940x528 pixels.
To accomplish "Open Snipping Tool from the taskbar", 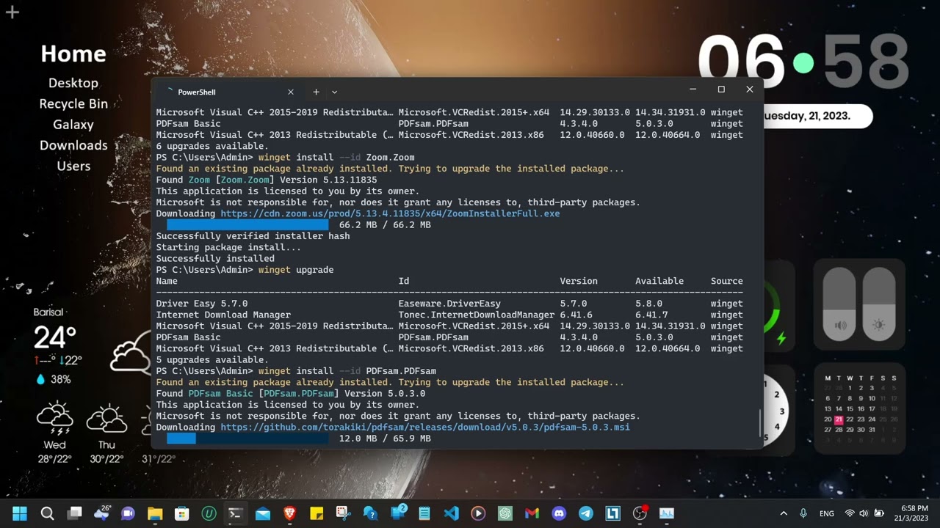I will pos(344,513).
